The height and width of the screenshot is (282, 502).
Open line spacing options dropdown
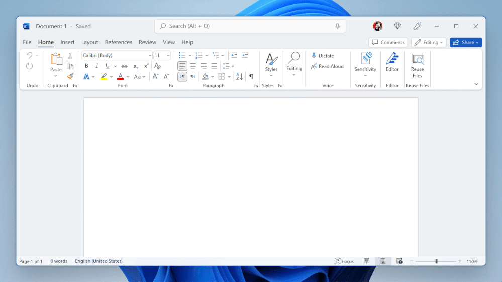[233, 66]
